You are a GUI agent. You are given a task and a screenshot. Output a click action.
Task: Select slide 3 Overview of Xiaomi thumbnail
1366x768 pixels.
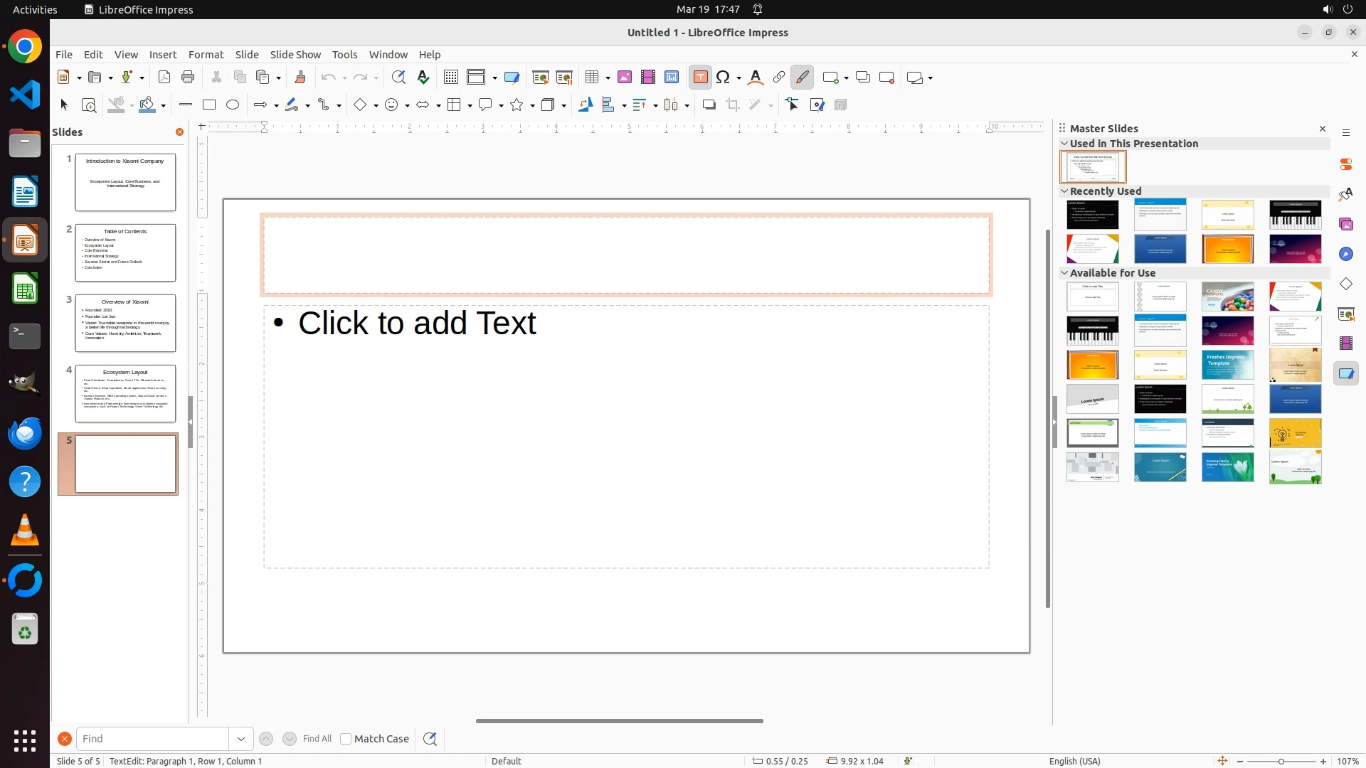coord(125,323)
